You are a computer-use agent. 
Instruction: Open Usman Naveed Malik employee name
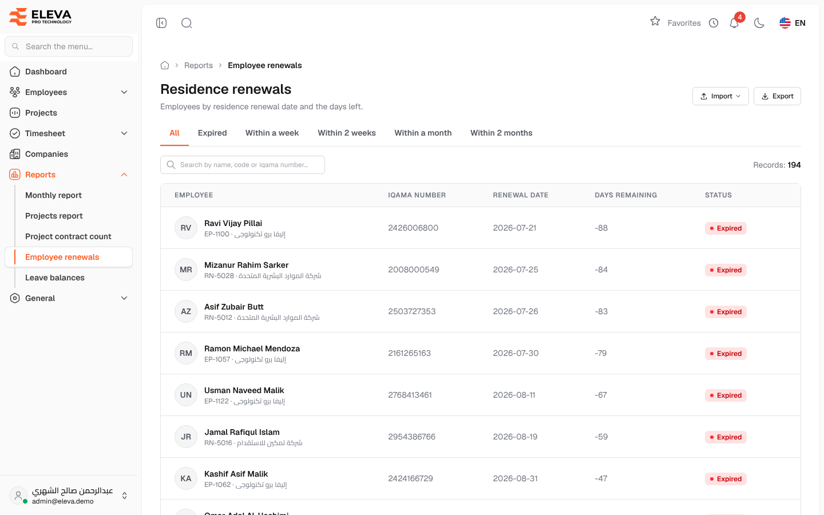pos(244,390)
